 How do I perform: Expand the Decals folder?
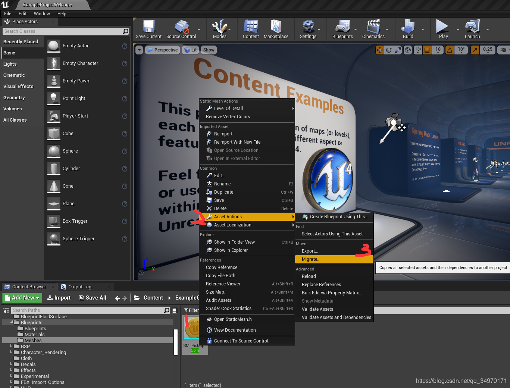[x=12, y=364]
